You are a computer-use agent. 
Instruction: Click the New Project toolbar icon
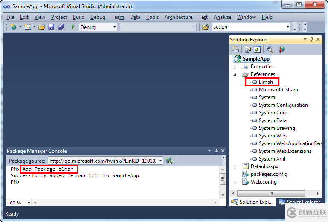point(13,27)
